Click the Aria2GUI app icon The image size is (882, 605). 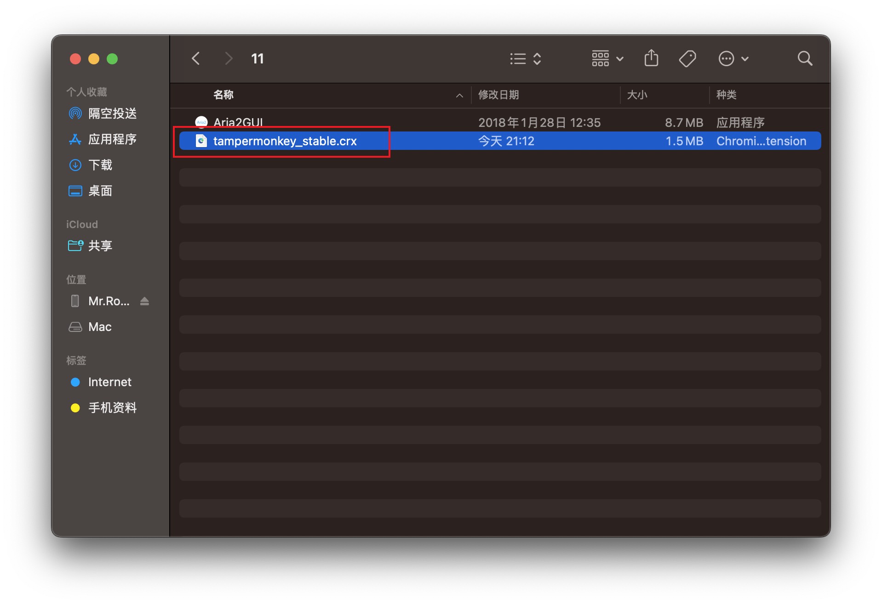(x=201, y=122)
